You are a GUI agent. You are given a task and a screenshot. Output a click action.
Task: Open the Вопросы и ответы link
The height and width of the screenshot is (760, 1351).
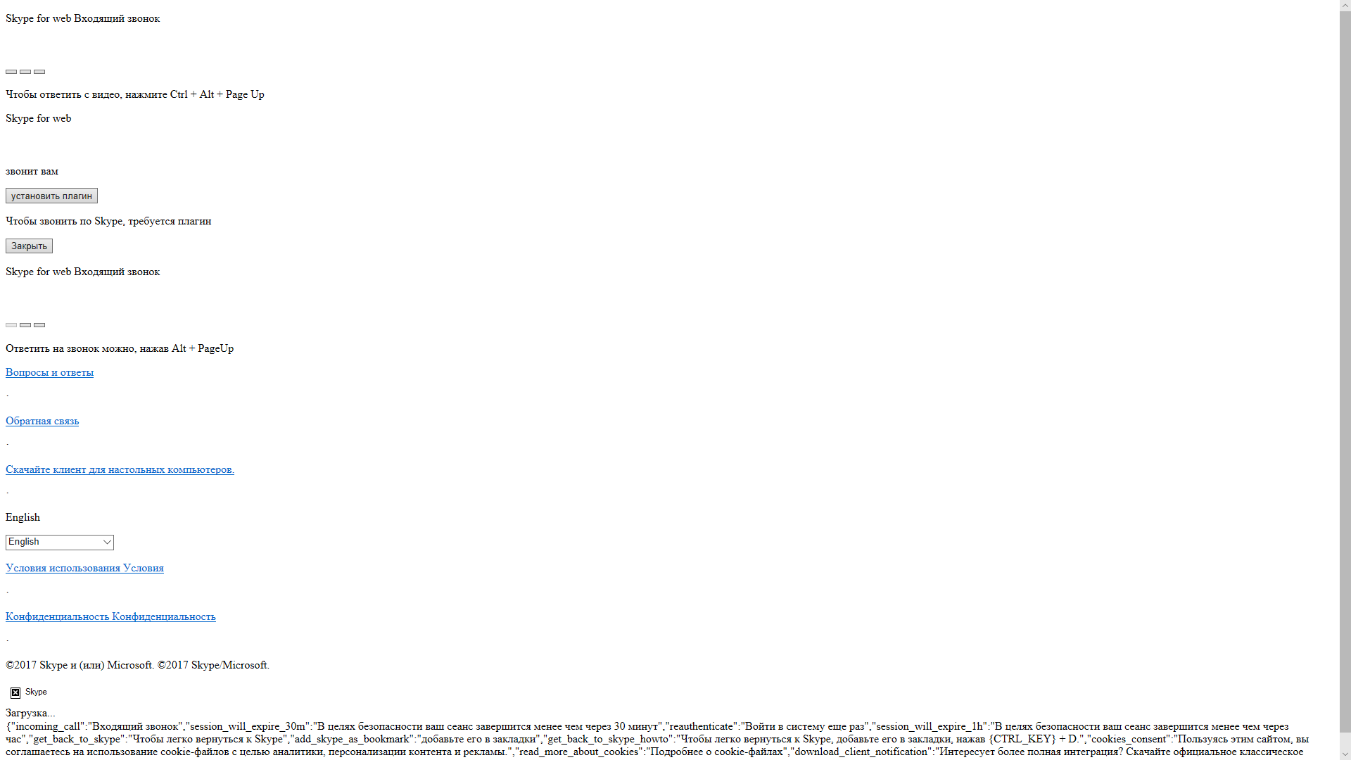pyautogui.click(x=50, y=372)
